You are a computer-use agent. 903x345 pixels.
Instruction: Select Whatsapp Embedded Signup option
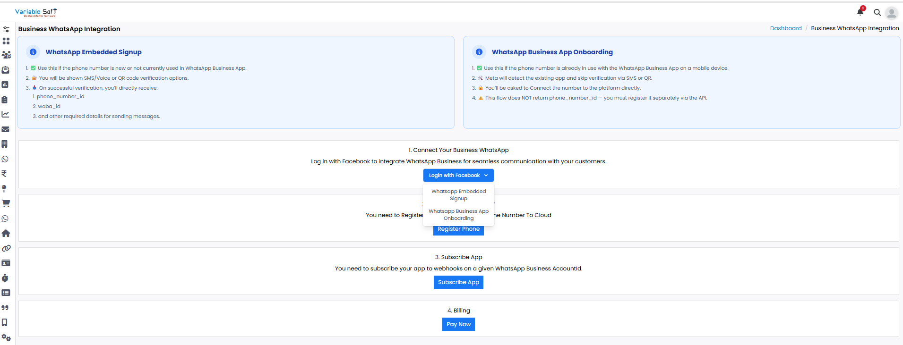[458, 195]
